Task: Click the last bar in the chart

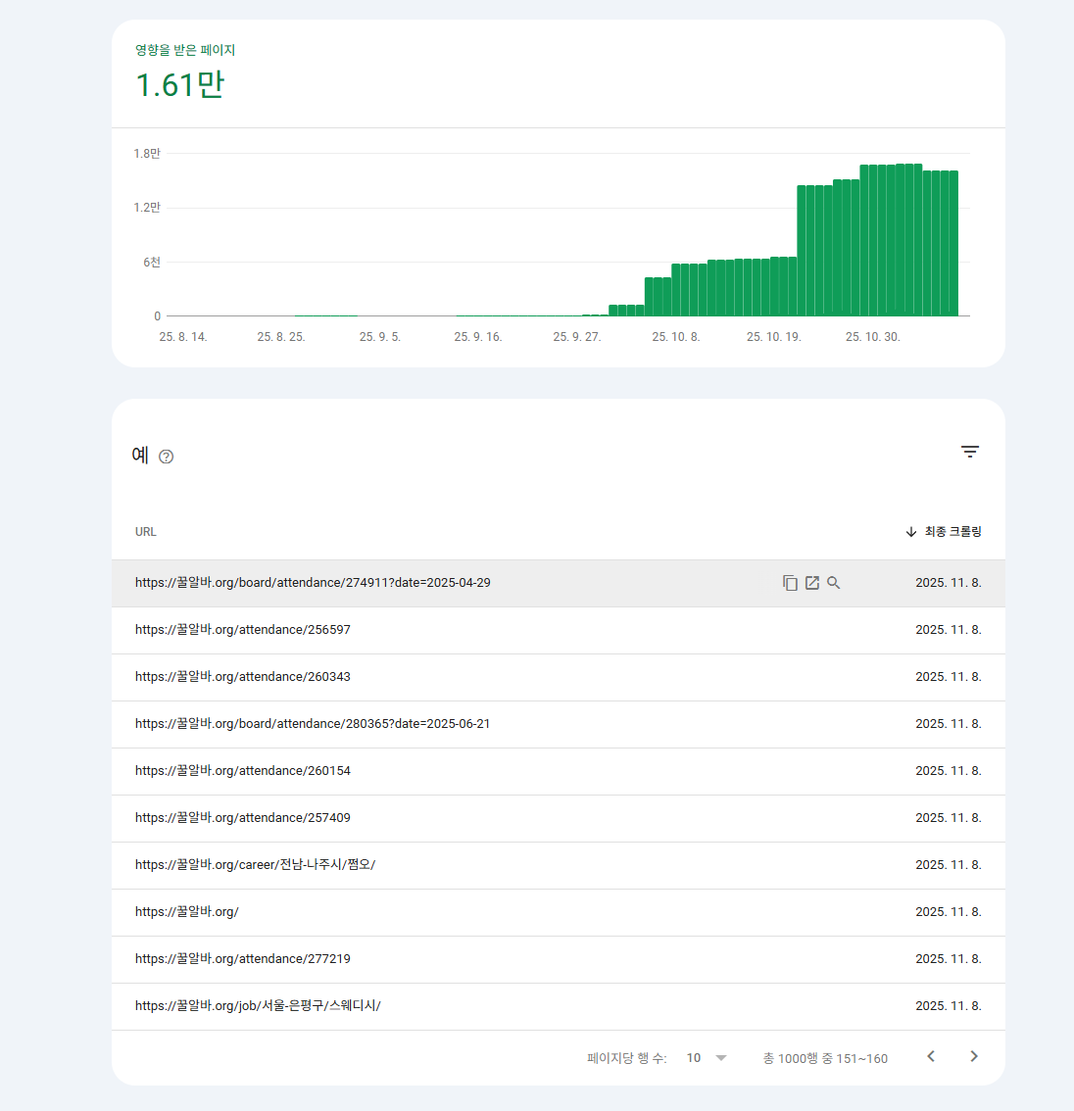Action: [953, 243]
